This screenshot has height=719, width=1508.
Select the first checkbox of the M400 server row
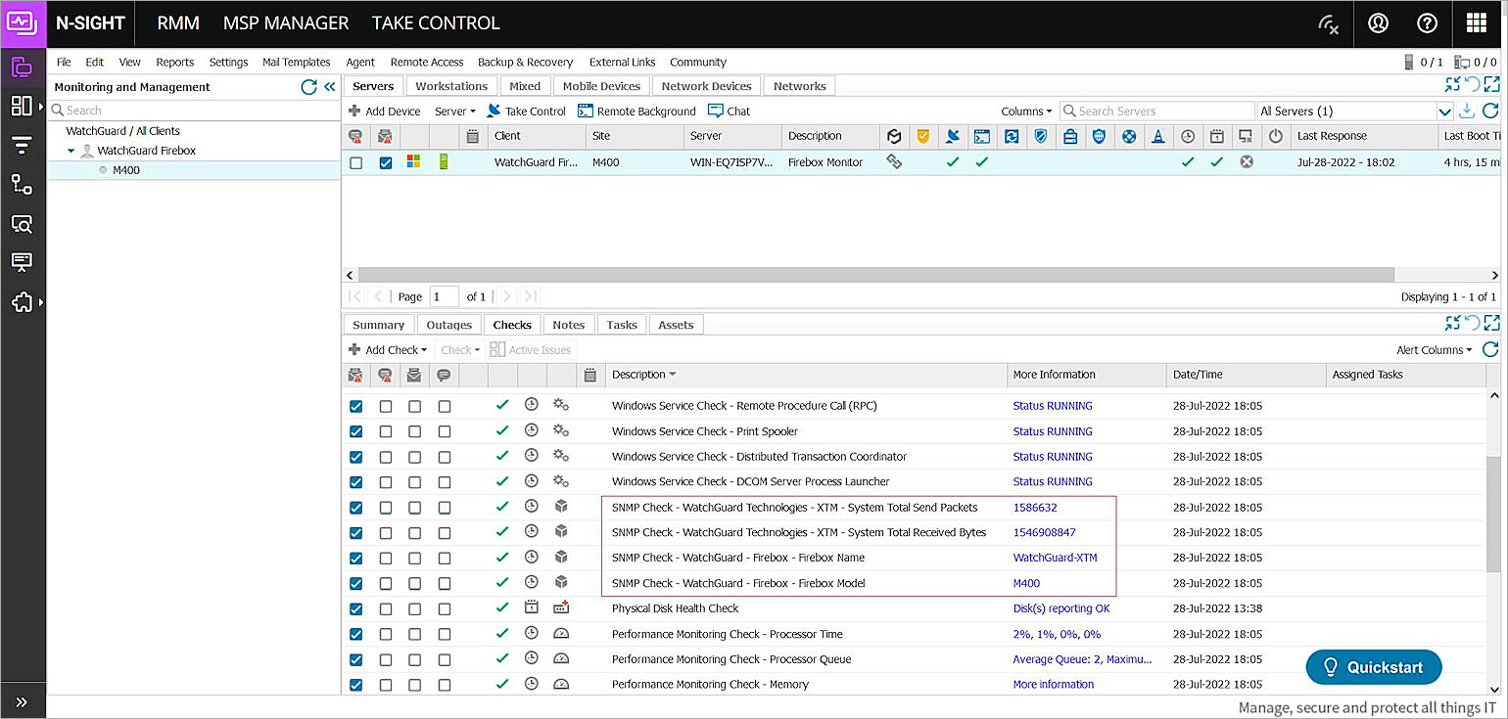(356, 163)
